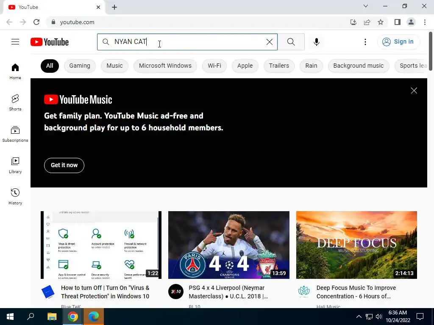
Task: Go back in the browser
Action: tap(9, 22)
